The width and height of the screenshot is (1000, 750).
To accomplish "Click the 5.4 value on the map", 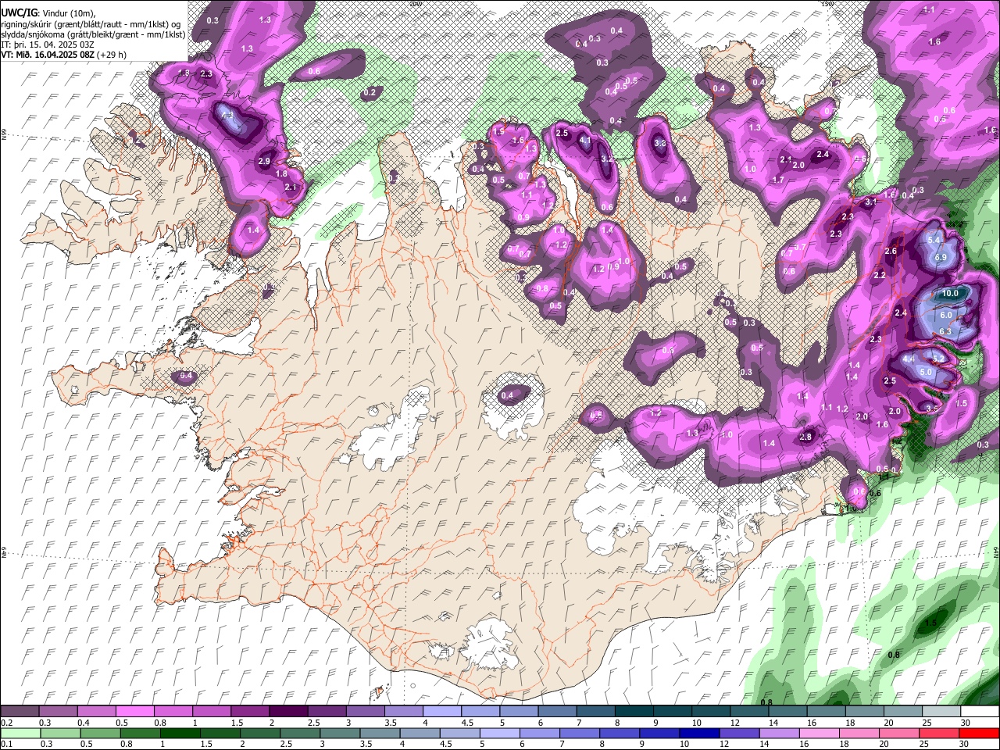I will click(x=934, y=241).
